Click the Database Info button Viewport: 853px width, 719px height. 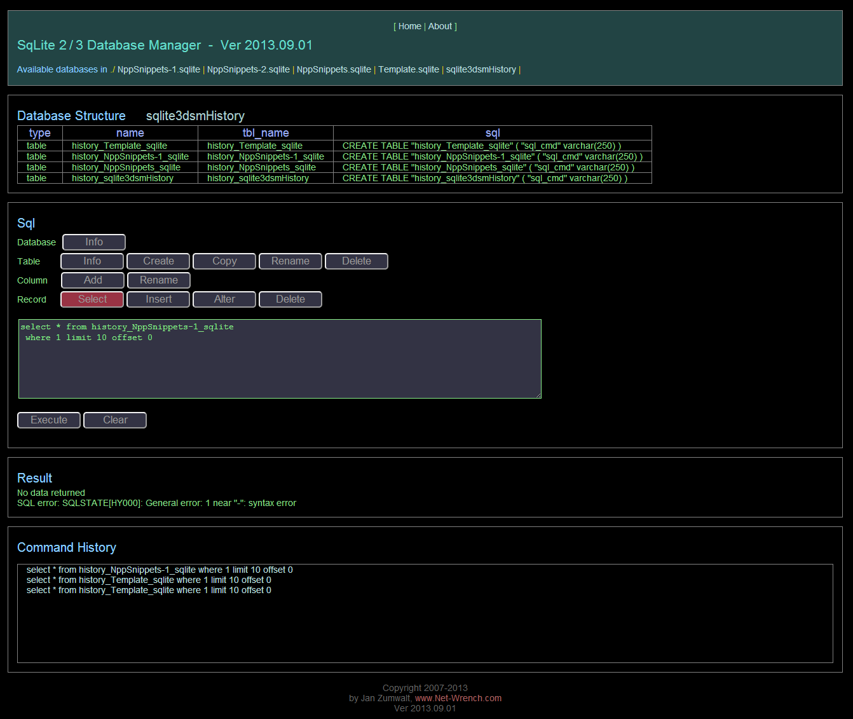[94, 242]
